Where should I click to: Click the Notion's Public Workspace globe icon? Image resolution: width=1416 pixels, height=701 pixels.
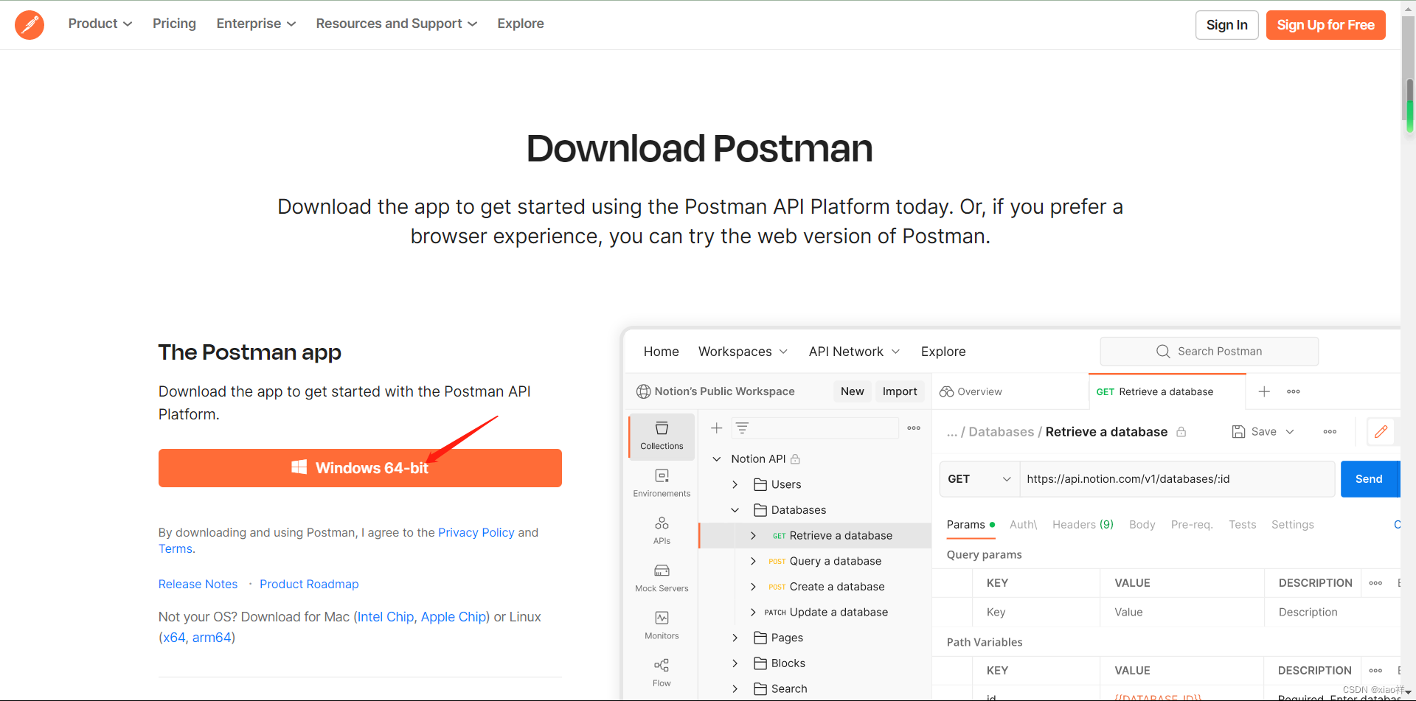point(644,391)
